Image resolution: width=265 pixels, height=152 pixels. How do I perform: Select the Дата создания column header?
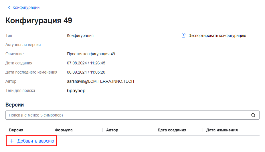(x=172, y=130)
